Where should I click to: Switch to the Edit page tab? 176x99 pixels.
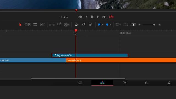(102, 83)
